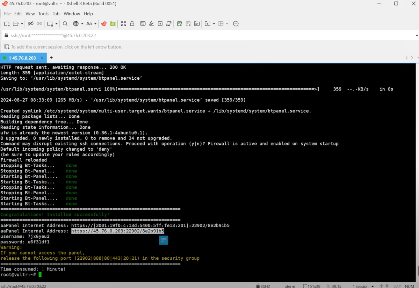Close the 45.76.0.203 session tab

[42, 58]
